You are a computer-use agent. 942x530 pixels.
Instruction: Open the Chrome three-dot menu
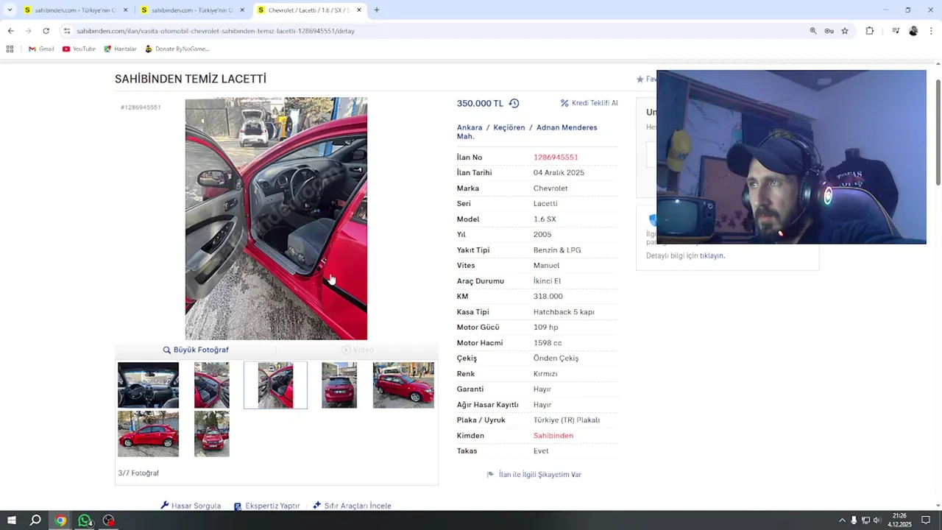931,31
